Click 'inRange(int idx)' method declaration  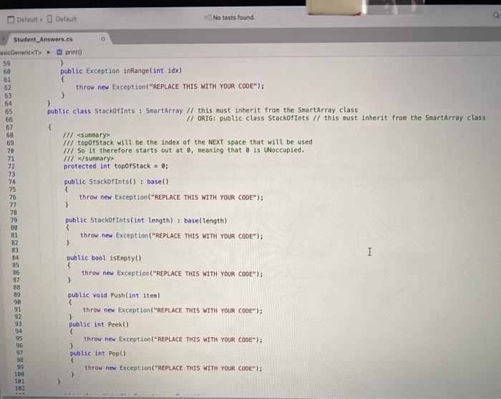pos(152,71)
